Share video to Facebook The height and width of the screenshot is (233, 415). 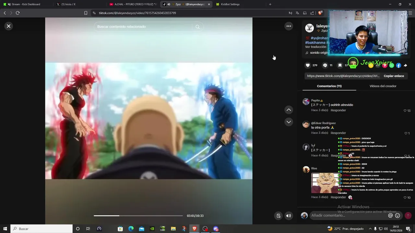(x=398, y=65)
